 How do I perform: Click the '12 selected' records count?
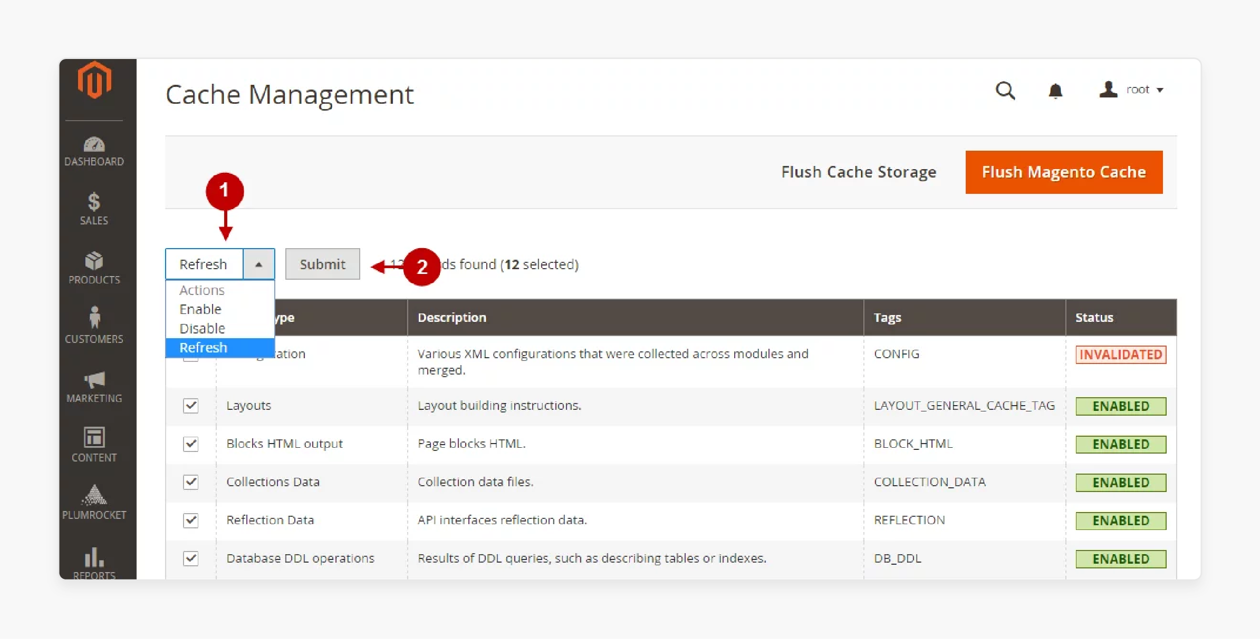tap(539, 264)
